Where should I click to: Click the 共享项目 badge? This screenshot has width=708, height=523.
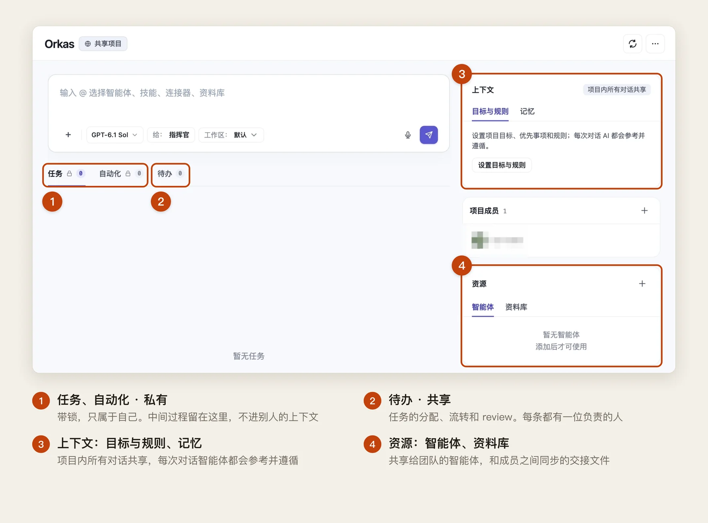pyautogui.click(x=103, y=43)
